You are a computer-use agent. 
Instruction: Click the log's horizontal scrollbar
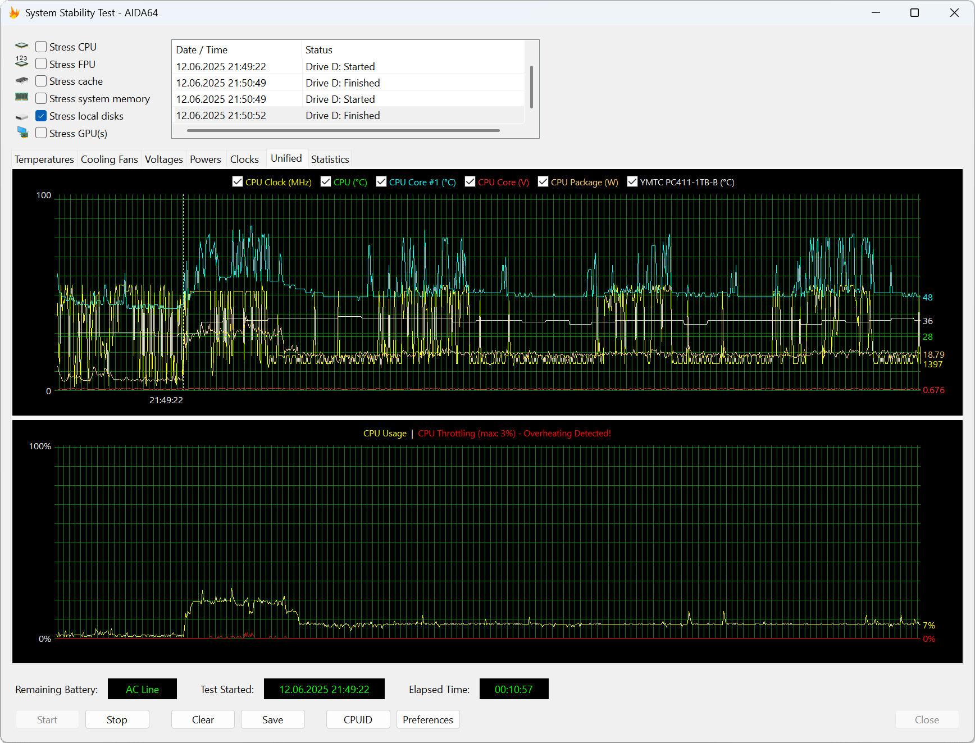coord(343,131)
